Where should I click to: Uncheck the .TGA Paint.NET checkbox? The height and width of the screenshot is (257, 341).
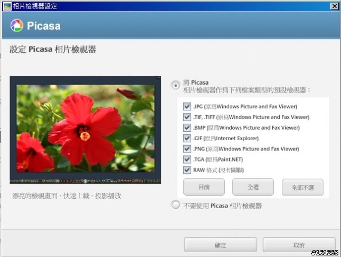point(187,159)
